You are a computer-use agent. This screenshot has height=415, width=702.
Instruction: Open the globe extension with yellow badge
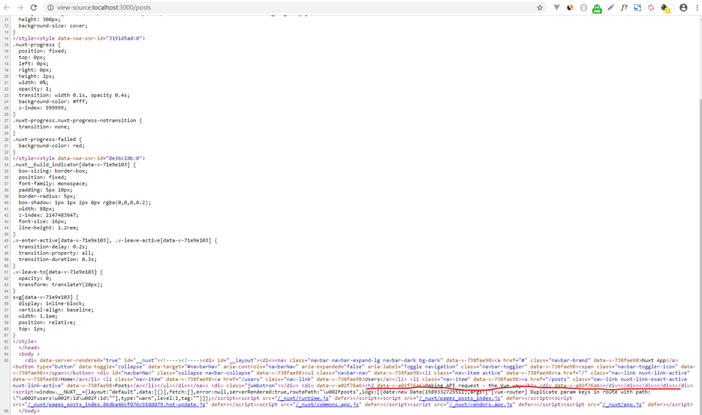click(665, 8)
